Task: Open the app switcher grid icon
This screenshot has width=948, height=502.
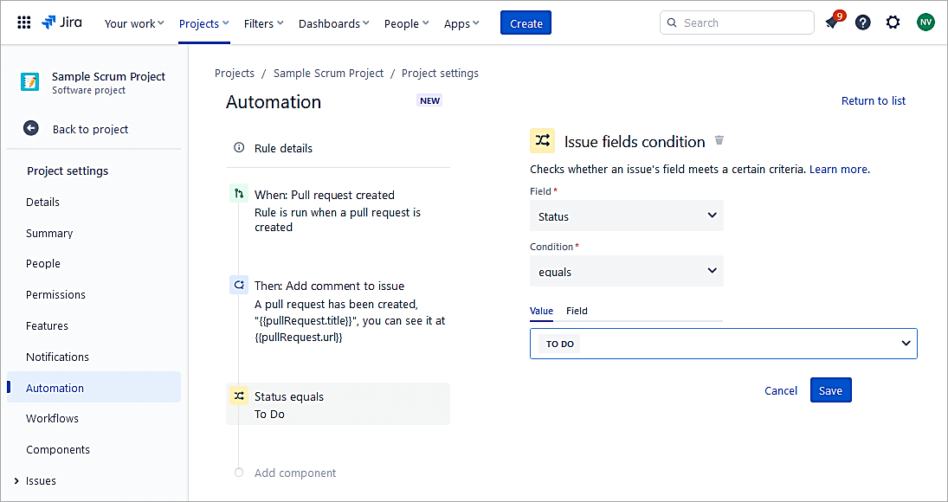Action: point(24,23)
